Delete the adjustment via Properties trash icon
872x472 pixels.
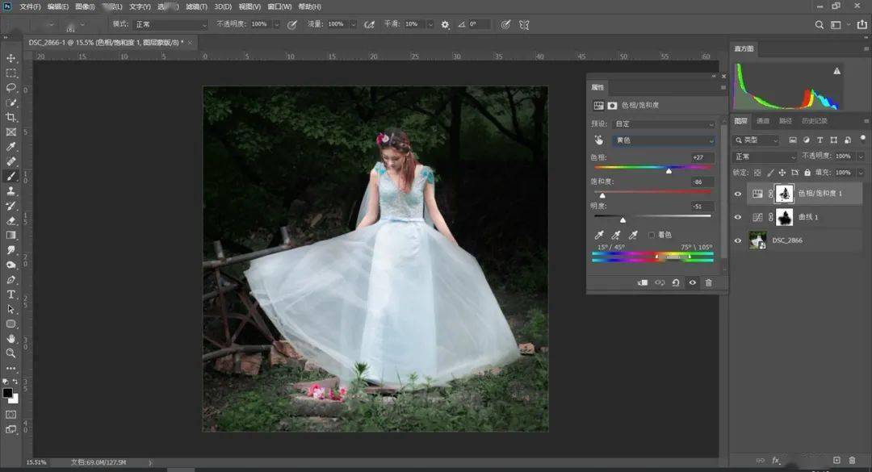coord(708,283)
